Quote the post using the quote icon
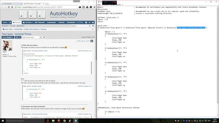 92,41
